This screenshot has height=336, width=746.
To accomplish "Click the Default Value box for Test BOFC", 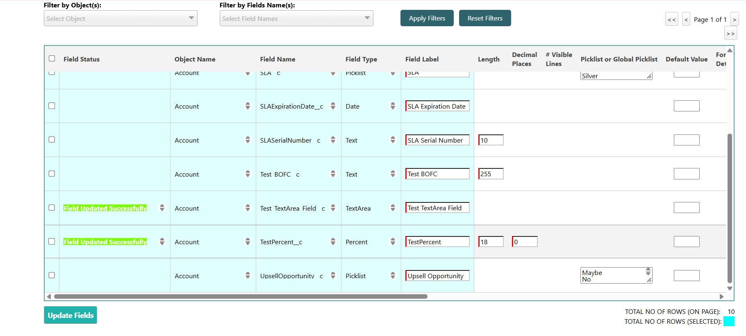I will [687, 174].
